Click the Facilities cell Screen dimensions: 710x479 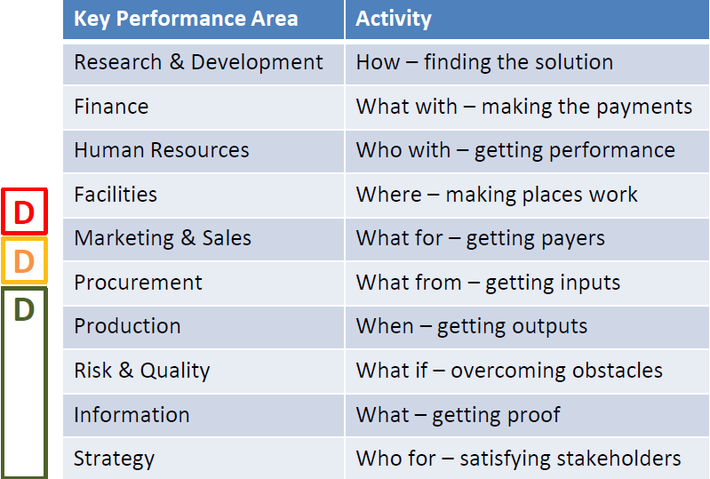point(203,196)
